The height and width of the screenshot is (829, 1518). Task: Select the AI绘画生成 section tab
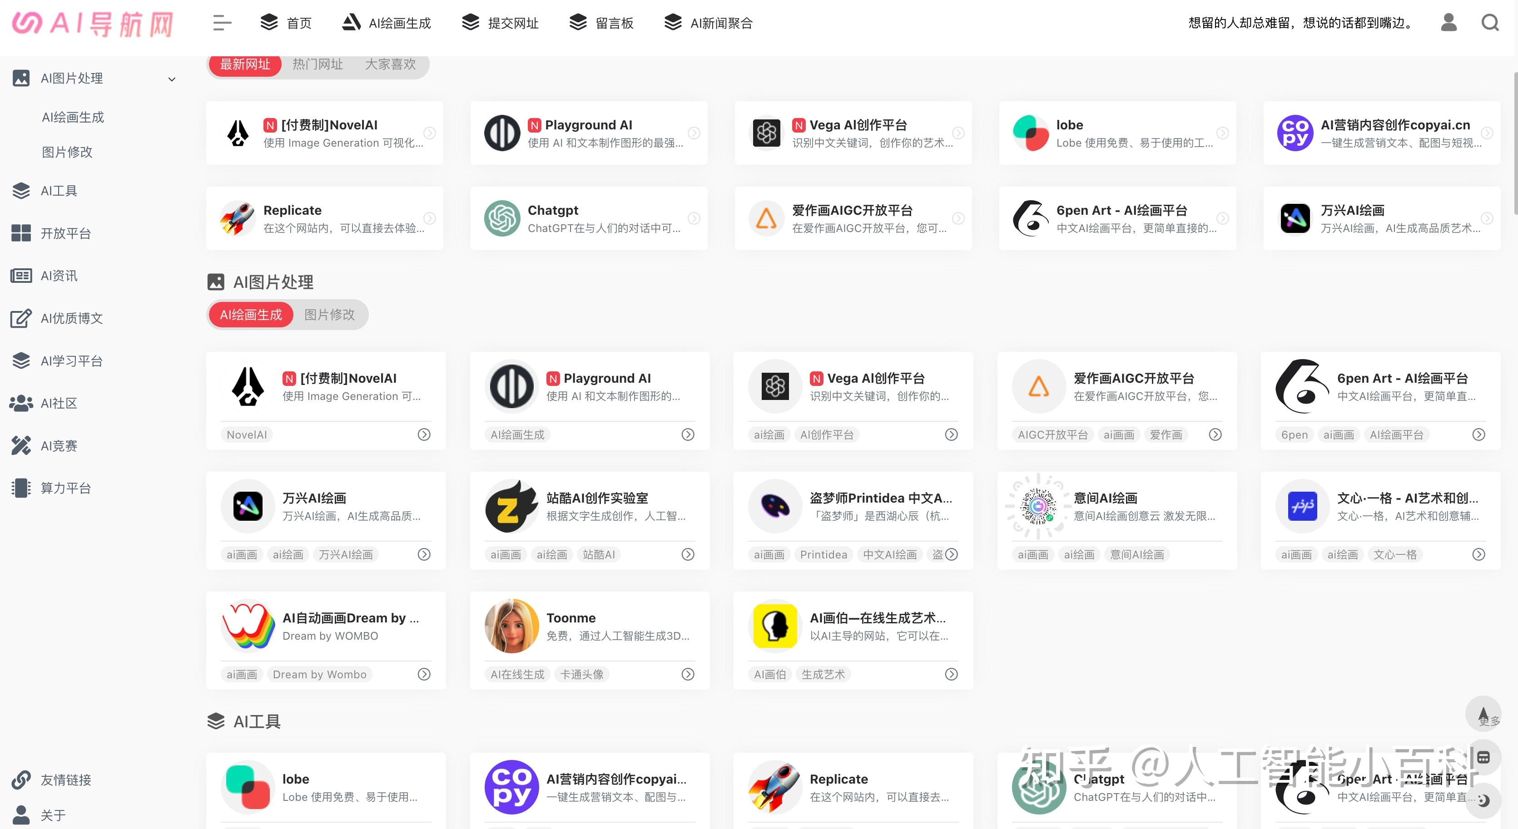[251, 315]
